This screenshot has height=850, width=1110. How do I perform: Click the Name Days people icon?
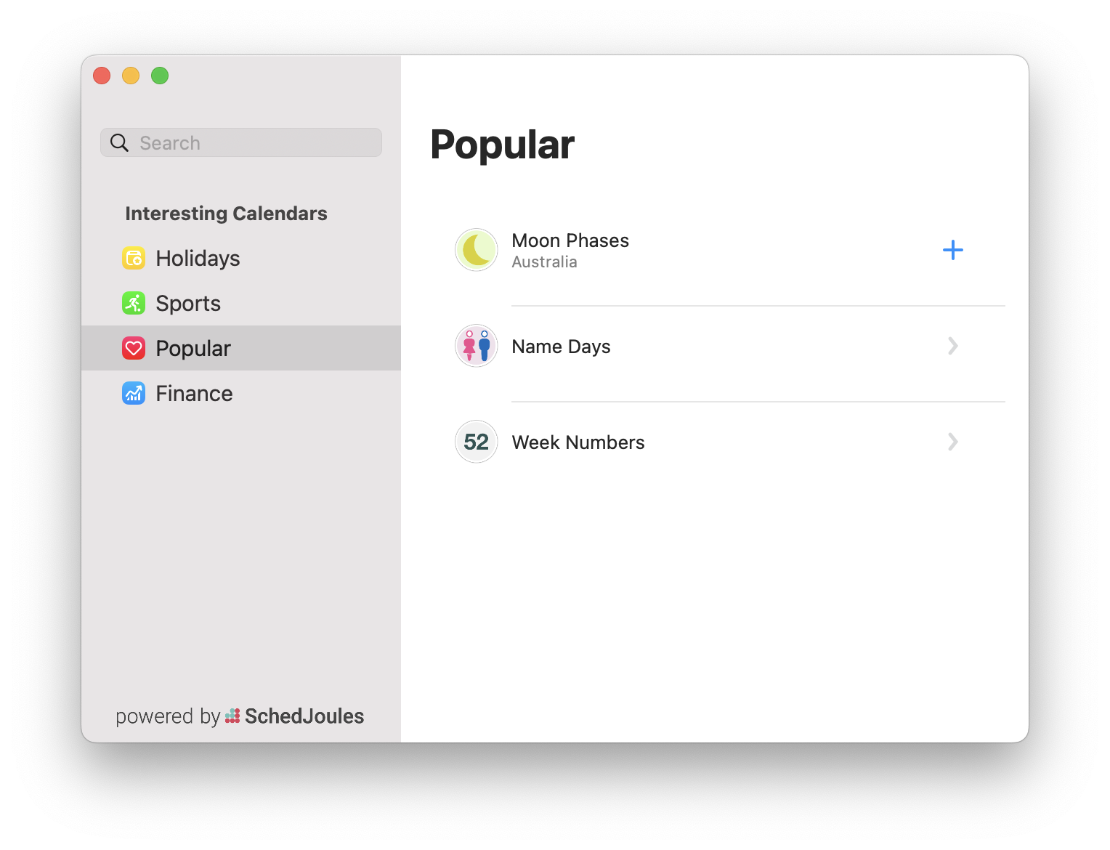(477, 346)
